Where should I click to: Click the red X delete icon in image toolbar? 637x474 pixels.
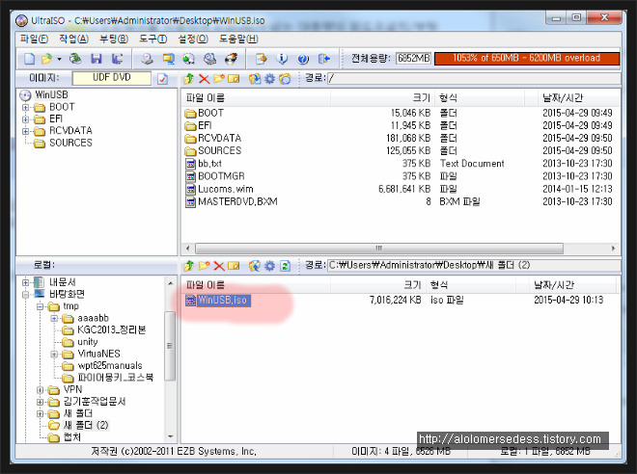[204, 79]
